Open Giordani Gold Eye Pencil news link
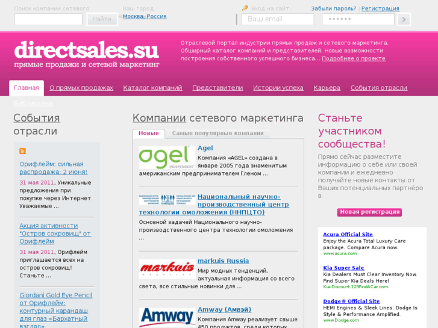The height and width of the screenshot is (328, 438). 56,311
